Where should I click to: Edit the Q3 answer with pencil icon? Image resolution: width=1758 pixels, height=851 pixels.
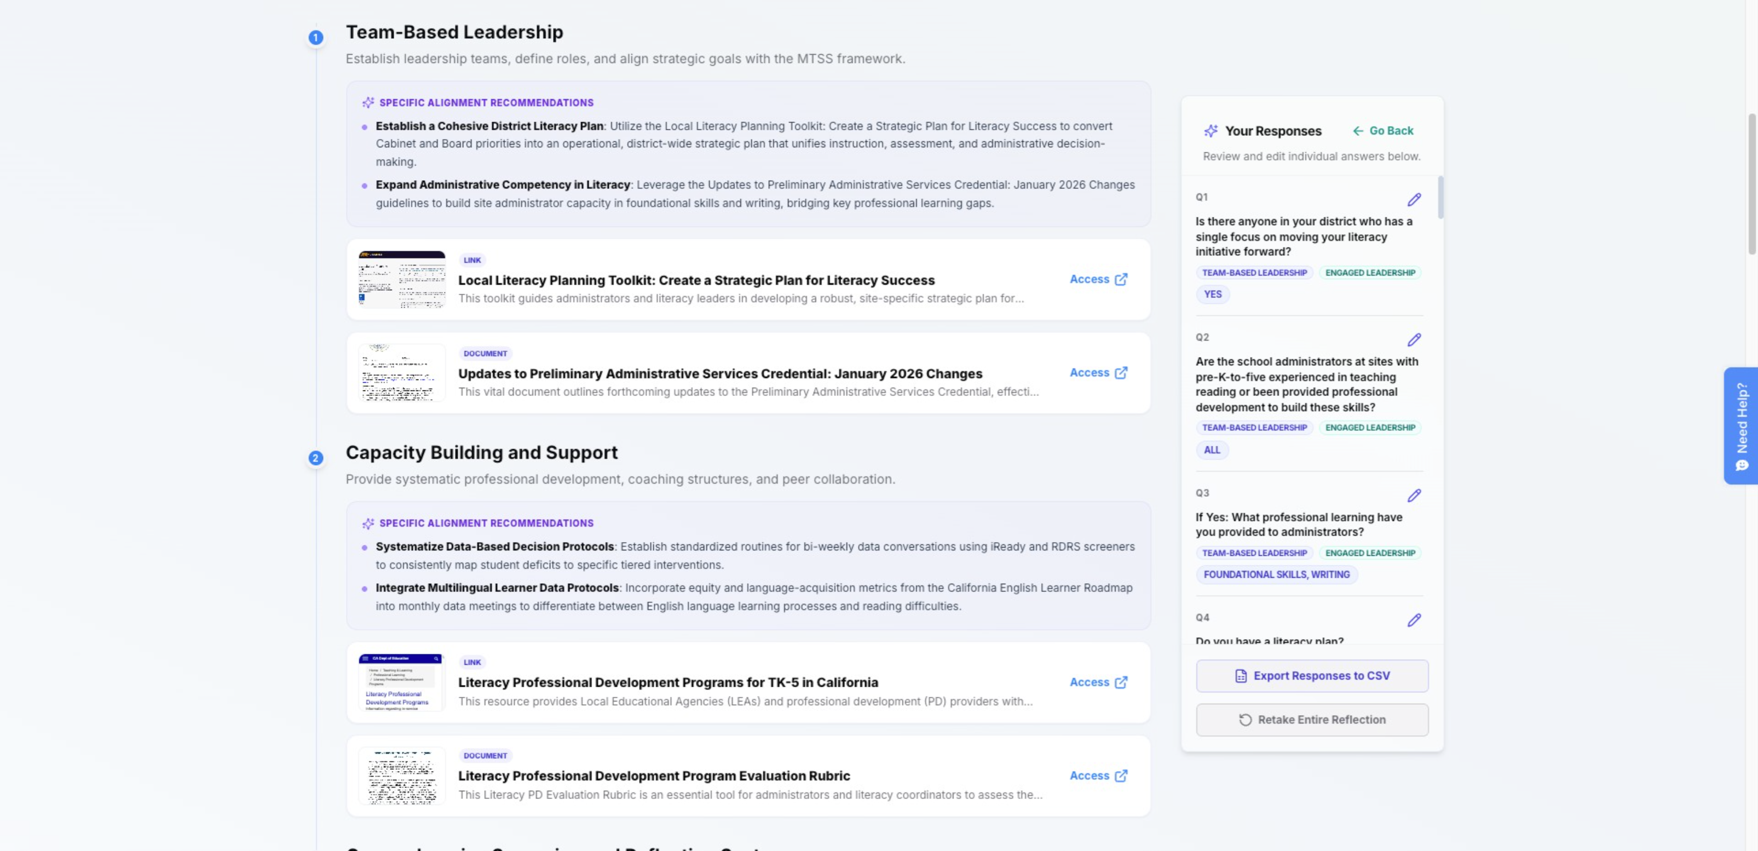point(1414,496)
